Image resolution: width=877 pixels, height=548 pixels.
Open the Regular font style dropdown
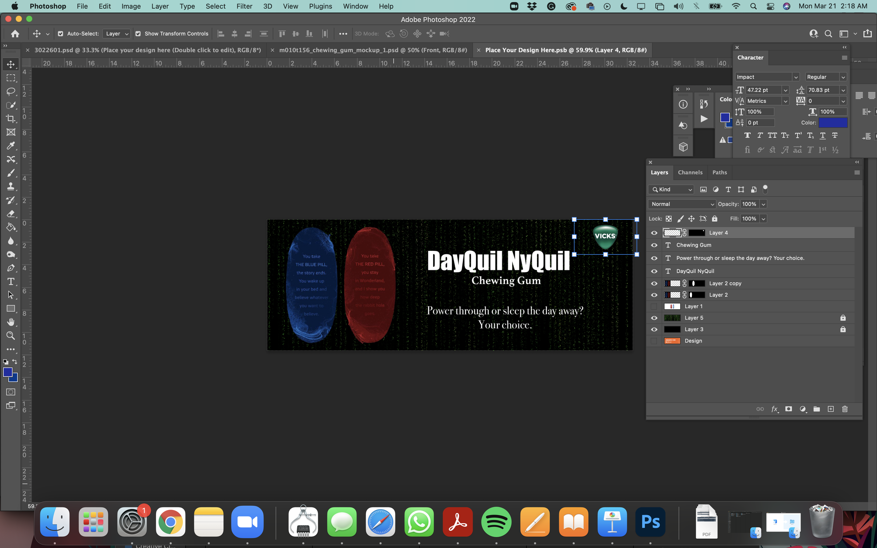(843, 77)
